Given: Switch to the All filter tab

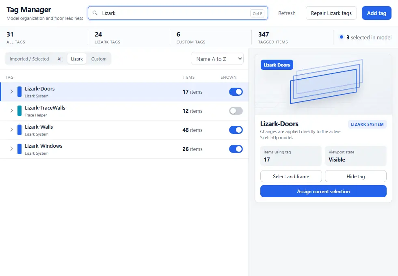Looking at the screenshot, I should (x=60, y=59).
